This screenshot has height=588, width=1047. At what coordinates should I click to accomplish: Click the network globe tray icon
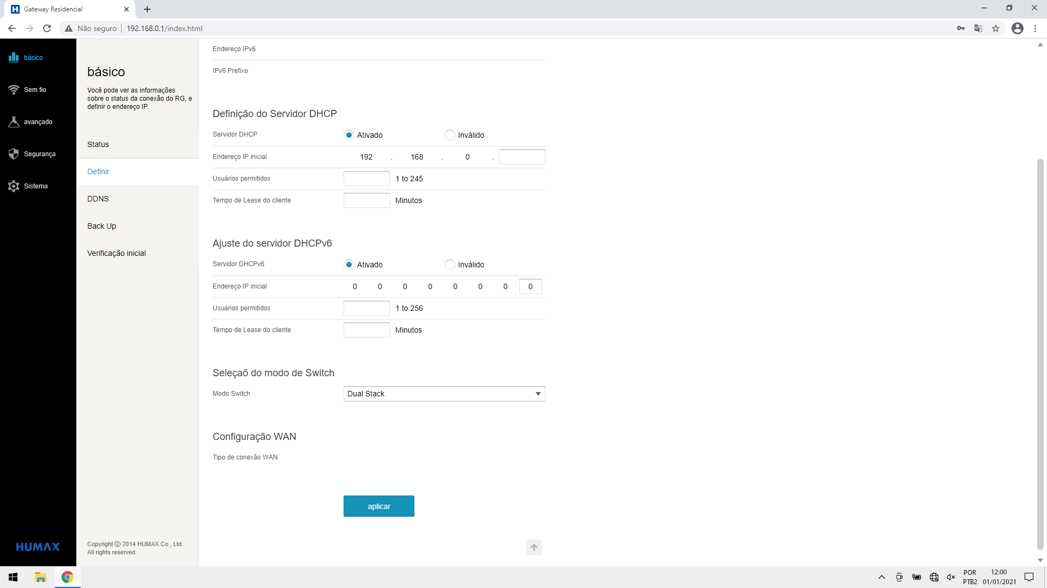[934, 577]
